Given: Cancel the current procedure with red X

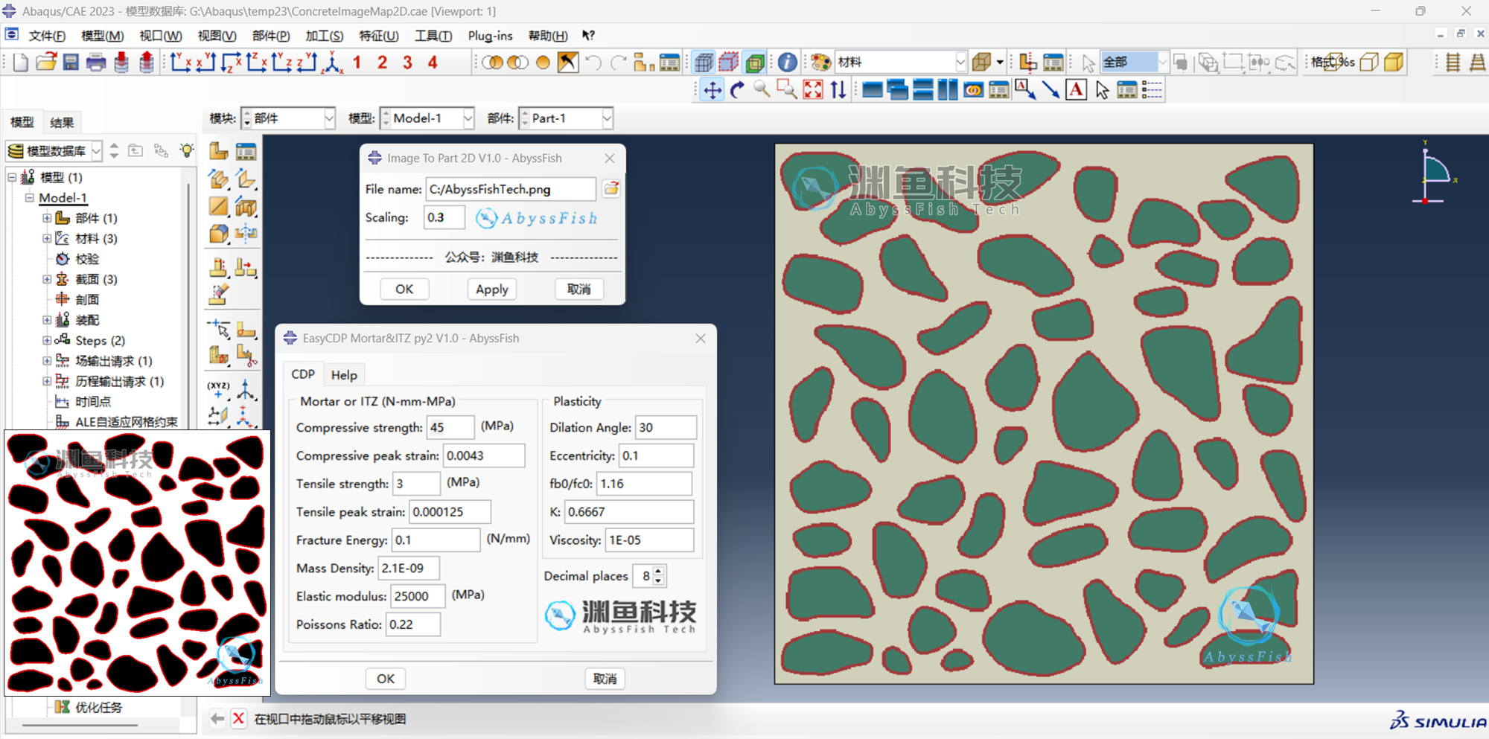Looking at the screenshot, I should 238,719.
